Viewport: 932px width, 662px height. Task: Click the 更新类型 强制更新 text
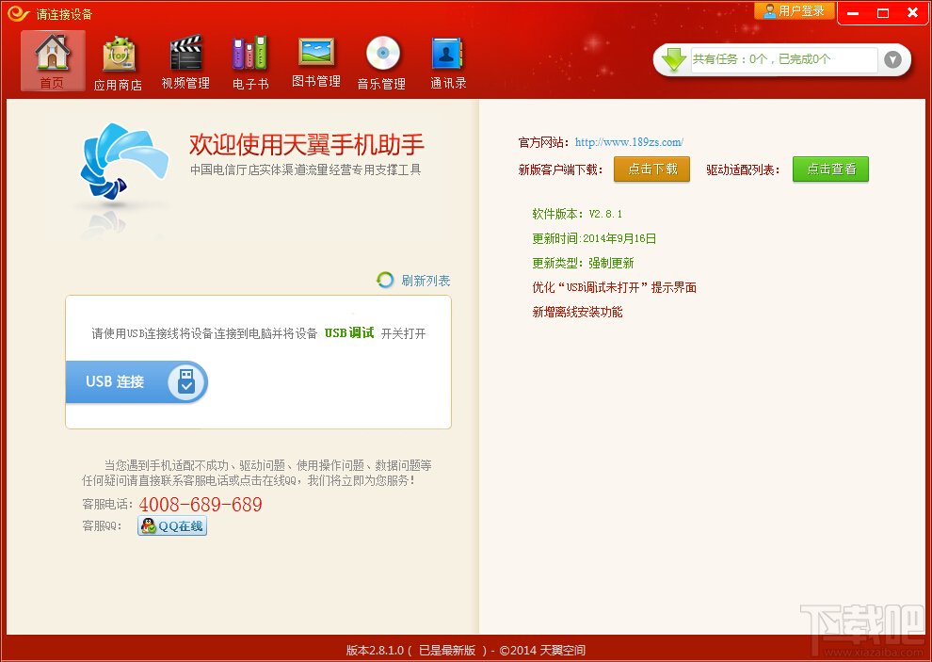[x=583, y=263]
